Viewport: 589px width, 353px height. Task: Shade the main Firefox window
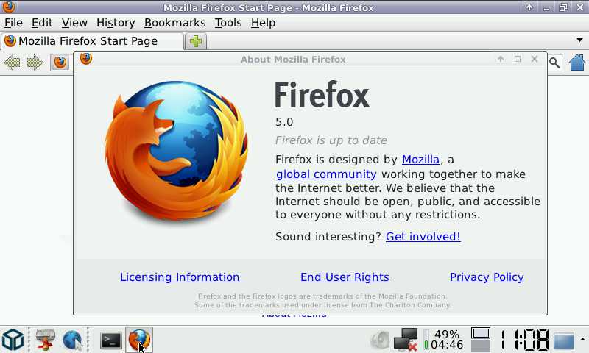[529, 7]
